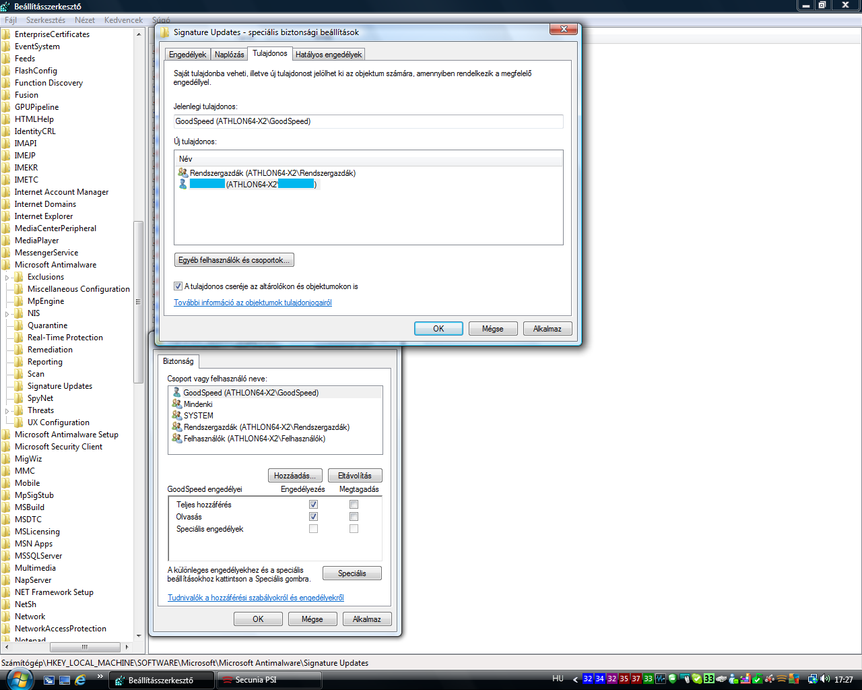Click the SpyNet folder icon
Image resolution: width=862 pixels, height=690 pixels.
(19, 398)
